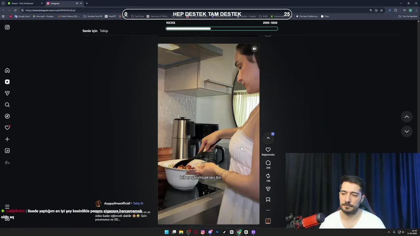Open the Gelen Kutusu Gmail bookmark
The width and height of the screenshot is (420, 236).
(x=69, y=16)
